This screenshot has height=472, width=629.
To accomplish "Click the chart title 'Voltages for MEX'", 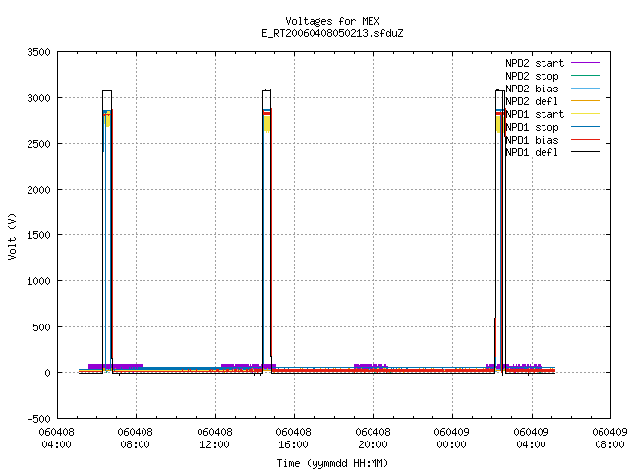I will click(x=332, y=21).
